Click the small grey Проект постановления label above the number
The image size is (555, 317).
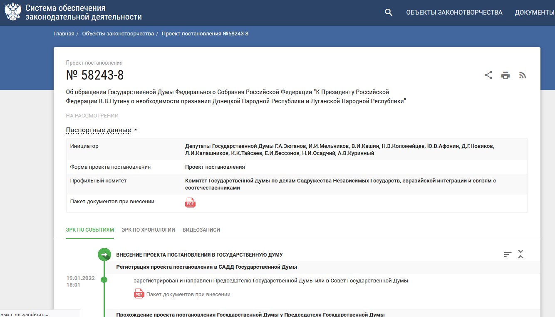click(x=94, y=63)
